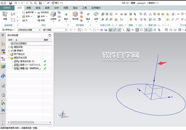Expand the 模型视图 tree node

tap(9, 47)
